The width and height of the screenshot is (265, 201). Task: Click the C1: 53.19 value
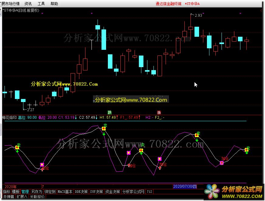pyautogui.click(x=67, y=118)
